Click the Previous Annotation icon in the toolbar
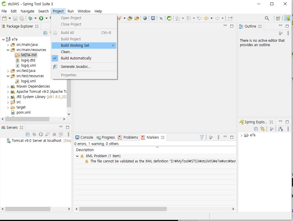 pos(189,18)
